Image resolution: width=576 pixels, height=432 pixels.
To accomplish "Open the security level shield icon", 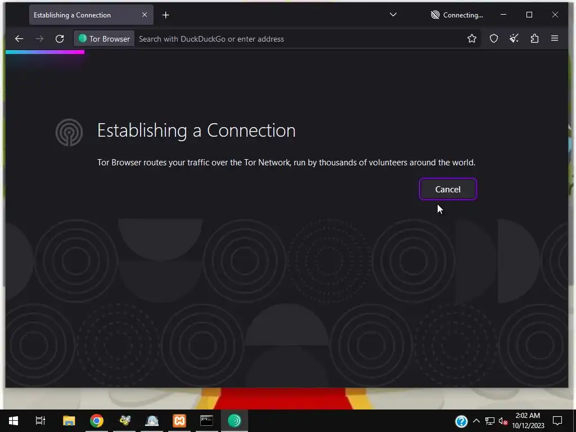I will pos(494,38).
